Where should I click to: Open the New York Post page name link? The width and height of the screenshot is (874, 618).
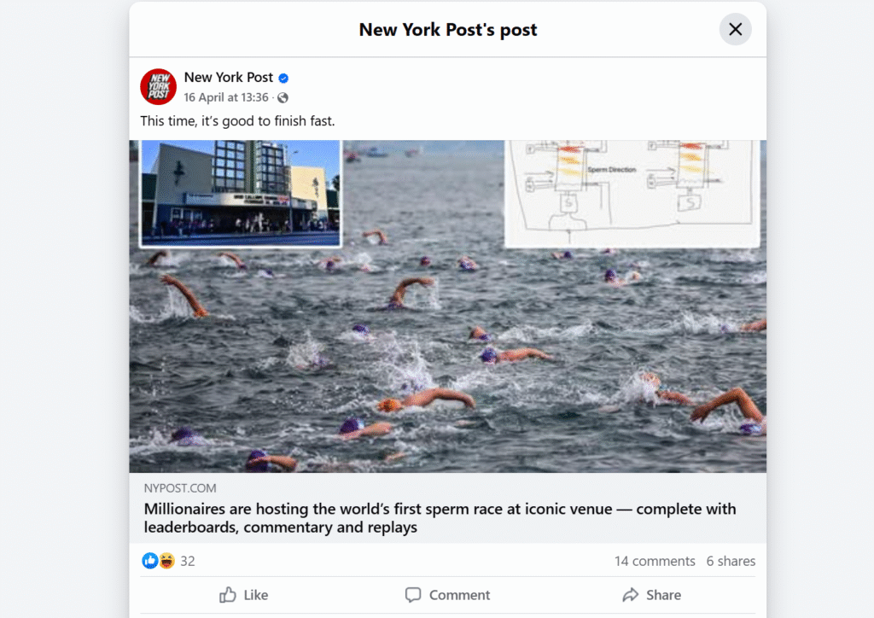click(x=229, y=78)
